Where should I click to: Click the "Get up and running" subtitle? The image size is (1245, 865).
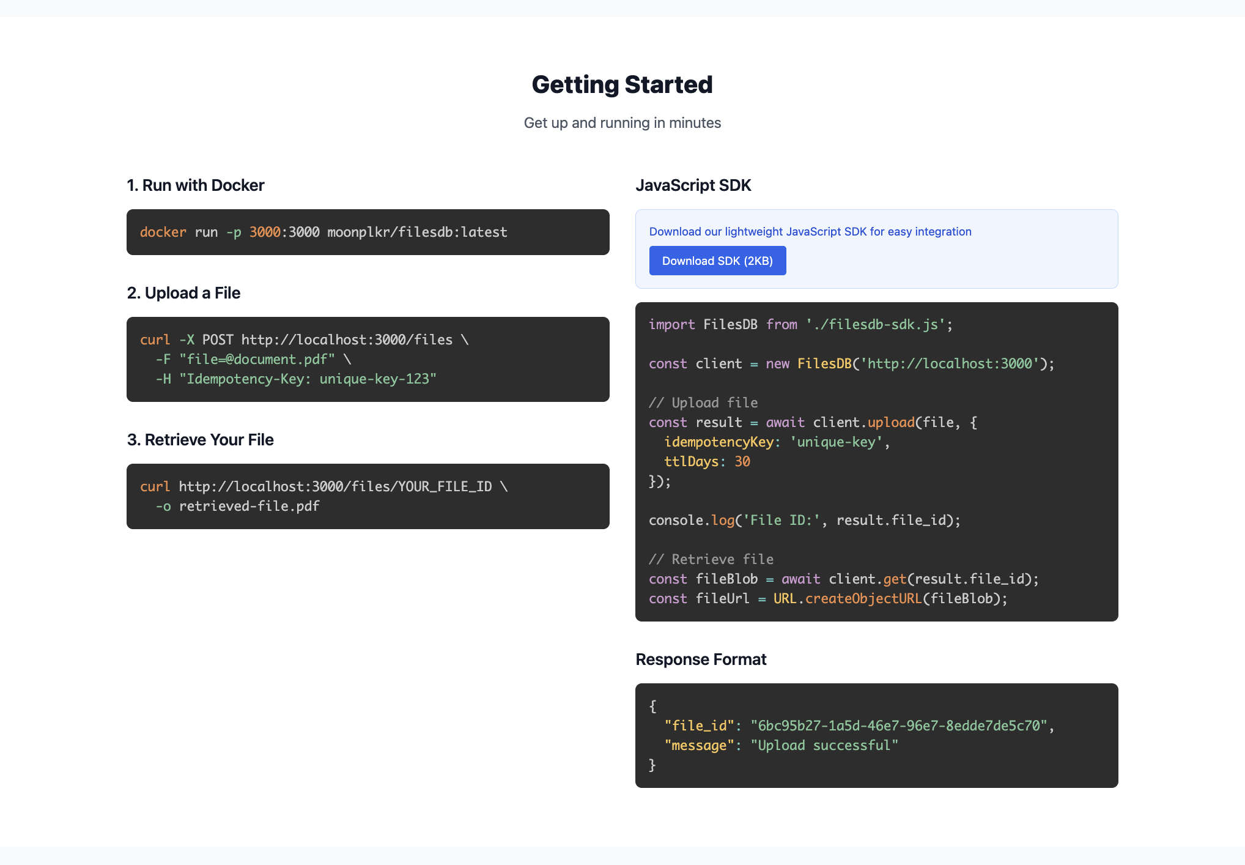(622, 123)
